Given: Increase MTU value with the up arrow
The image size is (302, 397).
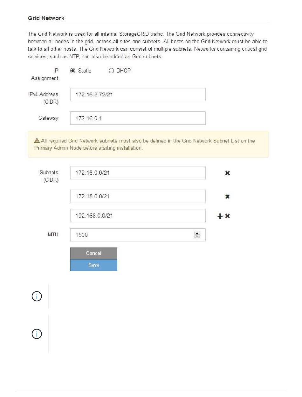Looking at the screenshot, I should tap(197, 233).
